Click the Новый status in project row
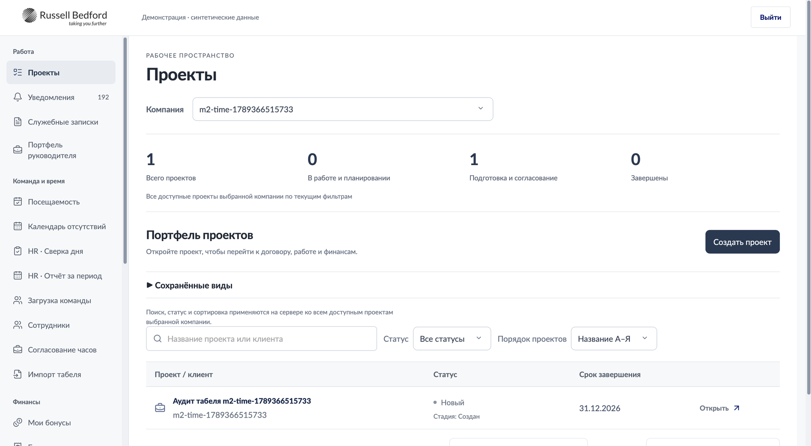Image resolution: width=811 pixels, height=446 pixels. 449,402
